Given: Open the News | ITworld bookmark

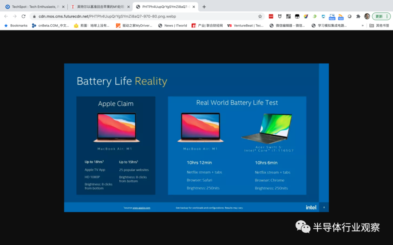Looking at the screenshot, I should click(x=173, y=25).
